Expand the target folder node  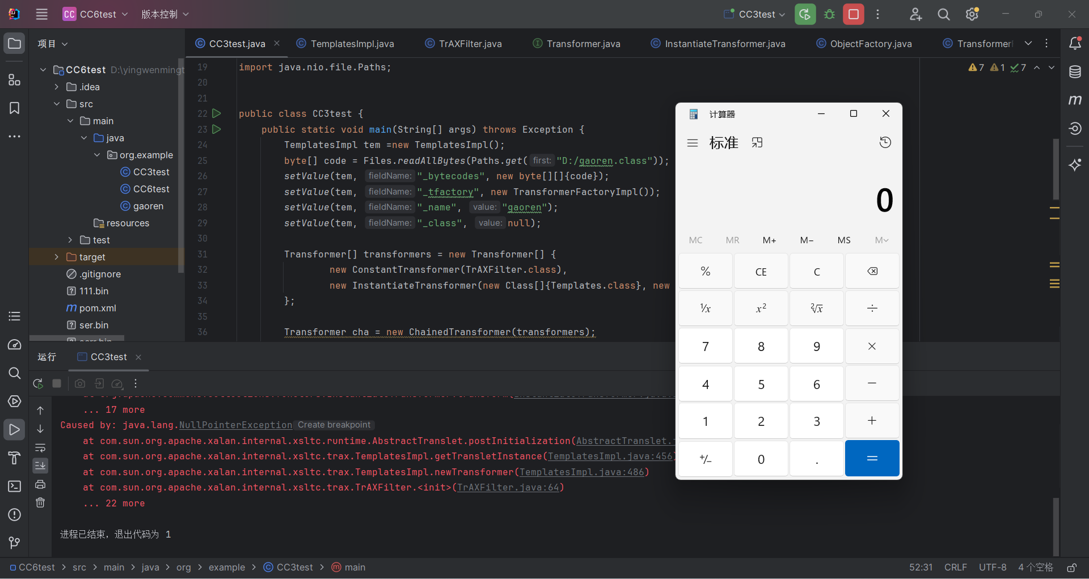(x=57, y=257)
